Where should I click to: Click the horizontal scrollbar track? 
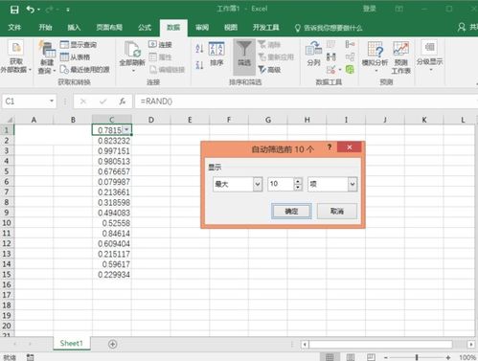click(x=380, y=345)
